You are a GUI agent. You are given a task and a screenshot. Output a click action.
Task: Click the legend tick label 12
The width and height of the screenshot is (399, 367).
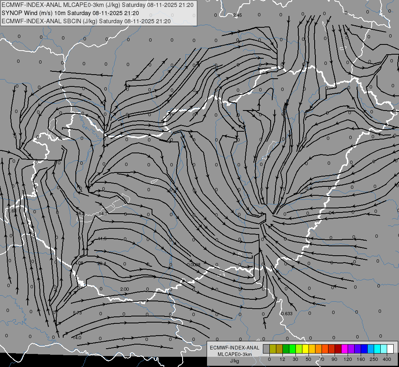click(x=282, y=359)
